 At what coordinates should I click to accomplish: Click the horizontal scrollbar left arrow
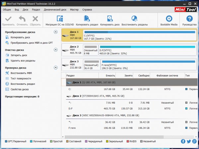pos(63,137)
